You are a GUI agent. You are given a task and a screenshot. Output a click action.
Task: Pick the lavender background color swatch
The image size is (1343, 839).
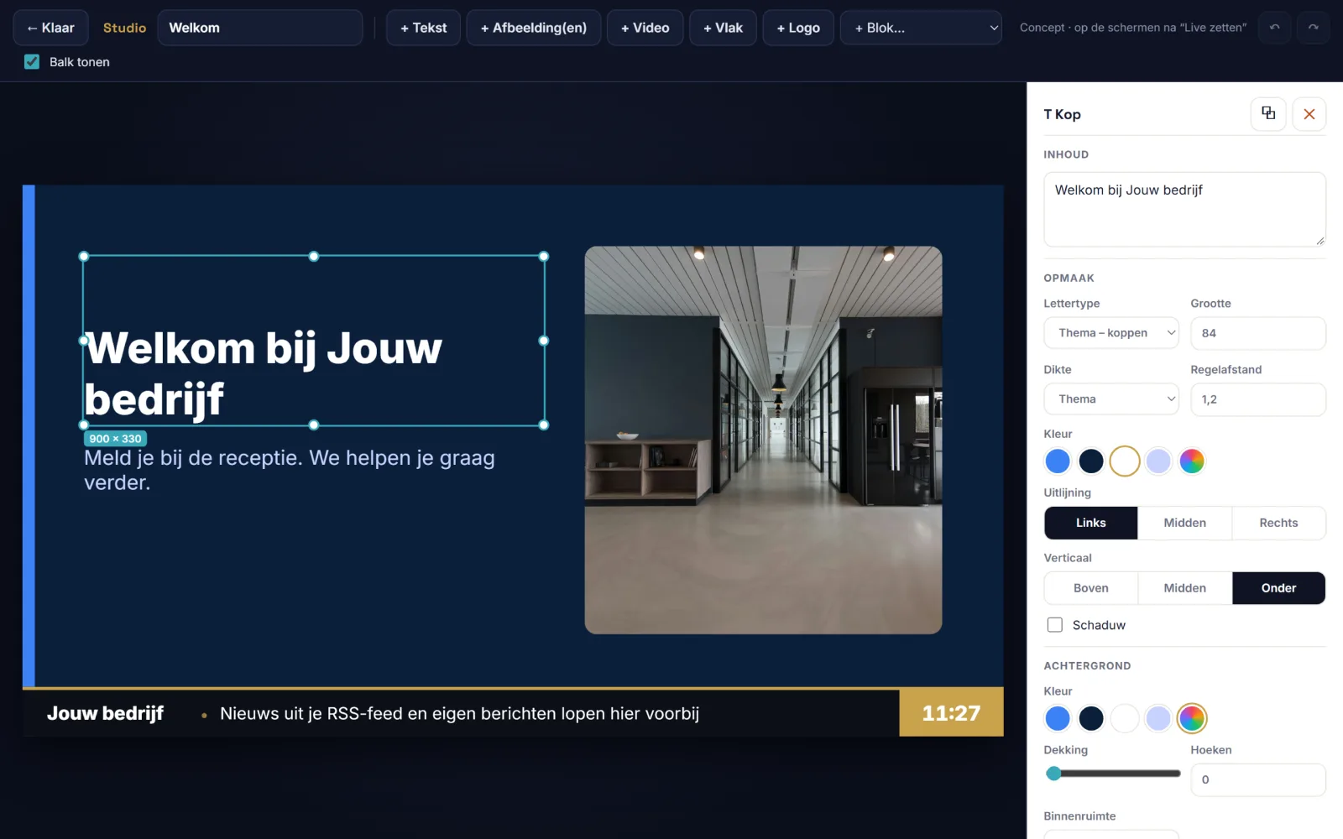coord(1158,718)
